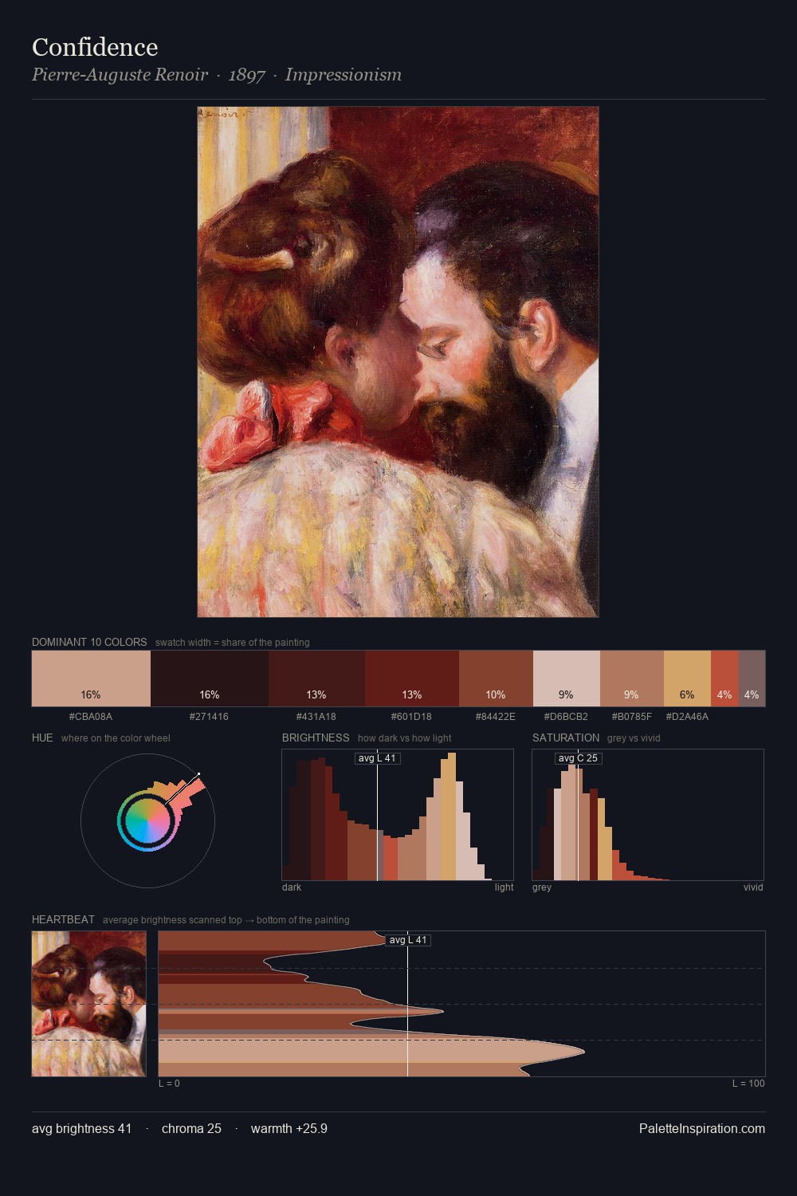The image size is (797, 1196).
Task: Click 'avg brightness 41' in the footer
Action: 81,1128
